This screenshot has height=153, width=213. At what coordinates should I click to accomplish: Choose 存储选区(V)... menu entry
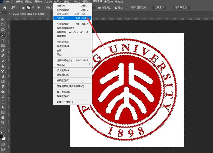72,96
